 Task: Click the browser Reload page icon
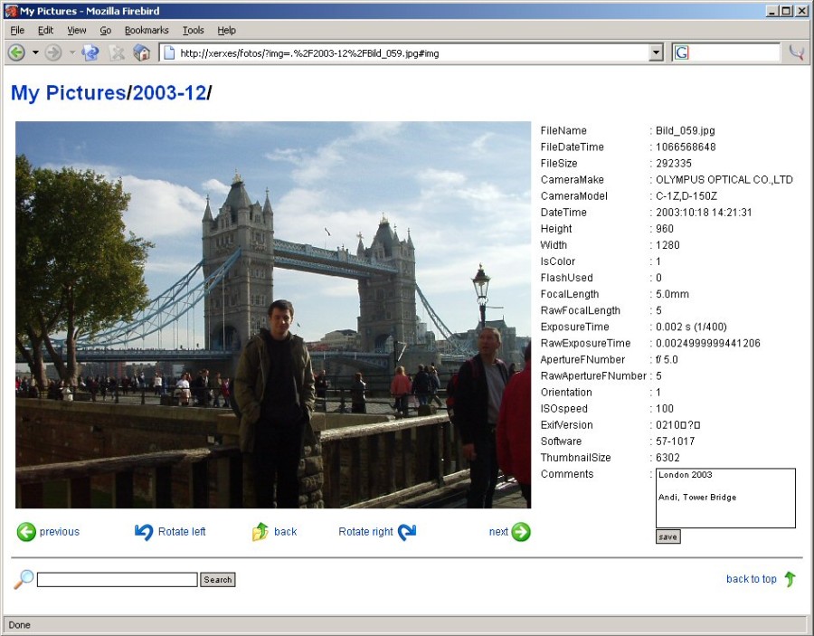pos(90,52)
